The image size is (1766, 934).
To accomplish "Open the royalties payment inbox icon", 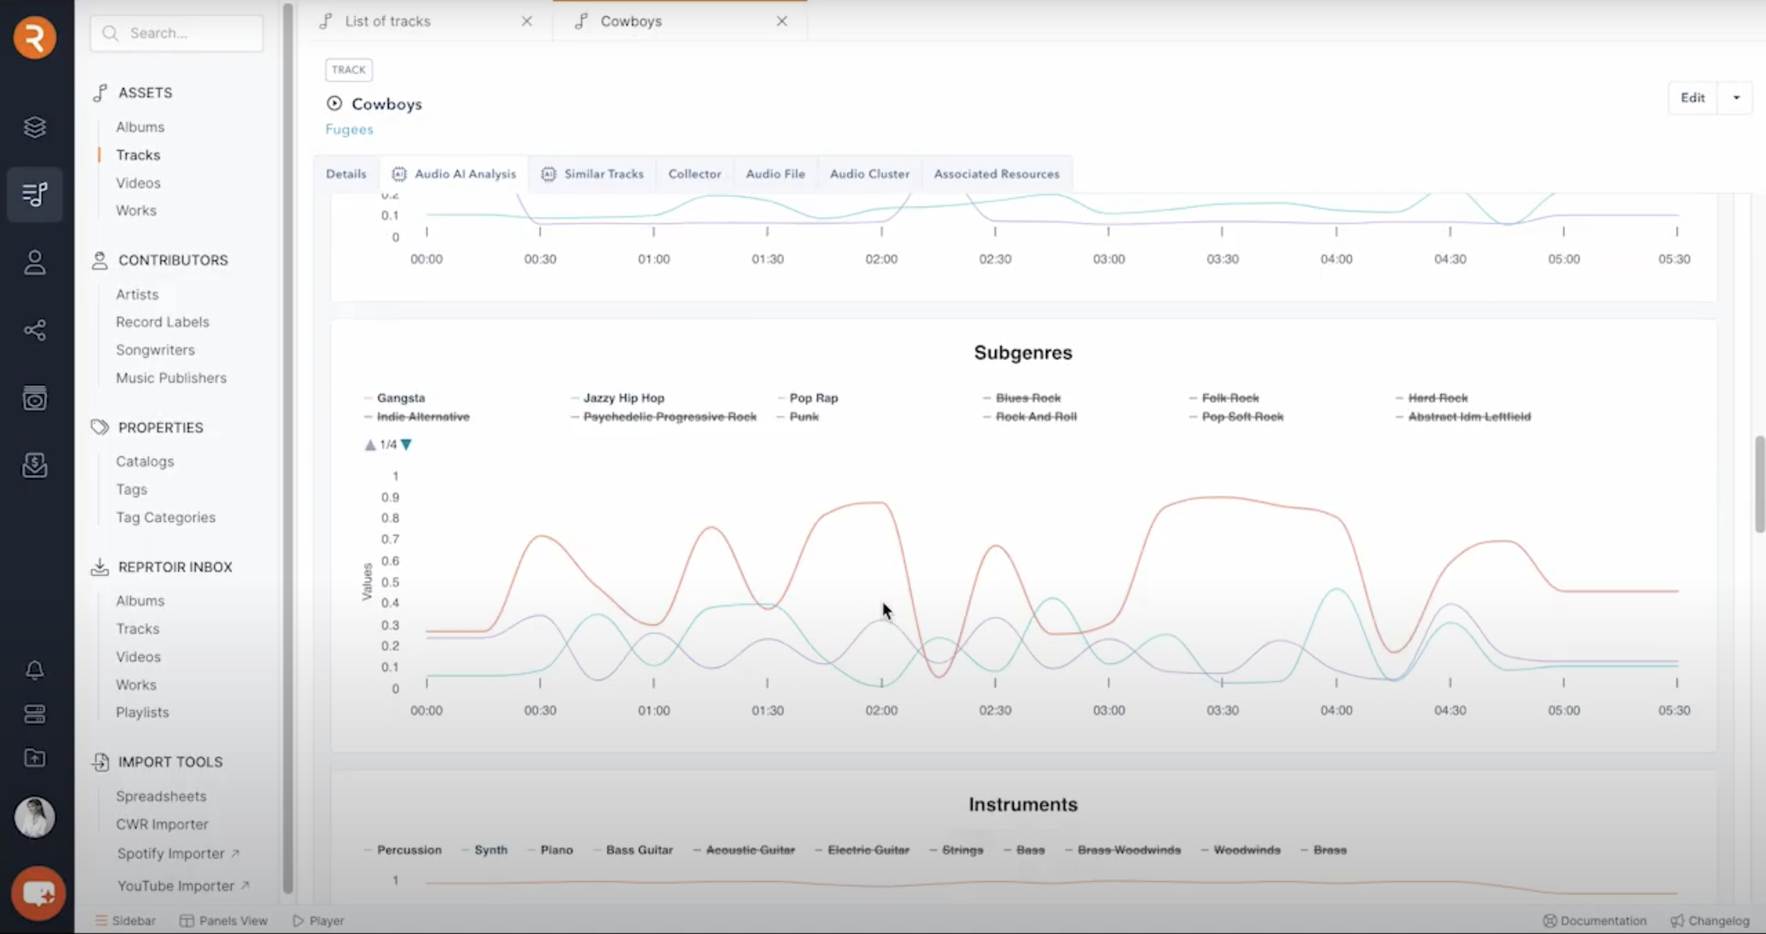I will [x=34, y=466].
